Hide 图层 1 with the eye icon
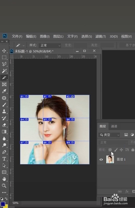The width and height of the screenshot is (135, 208). 101,159
